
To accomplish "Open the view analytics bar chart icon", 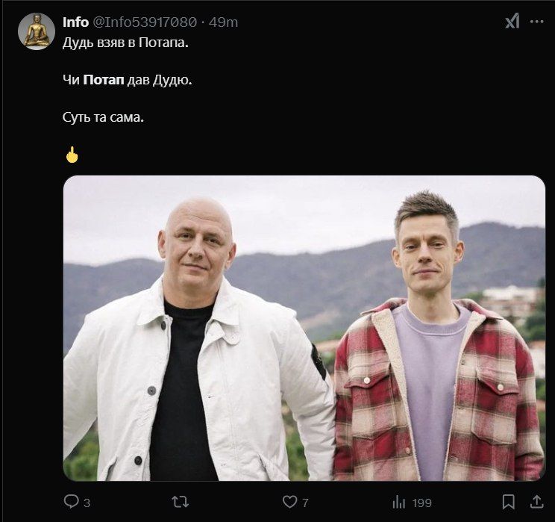I will pyautogui.click(x=399, y=502).
